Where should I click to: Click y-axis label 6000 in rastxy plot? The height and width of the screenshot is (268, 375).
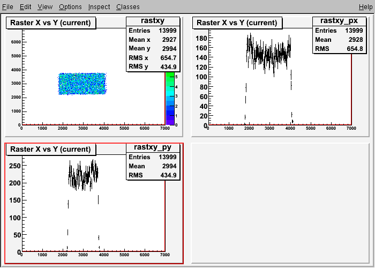(16, 42)
